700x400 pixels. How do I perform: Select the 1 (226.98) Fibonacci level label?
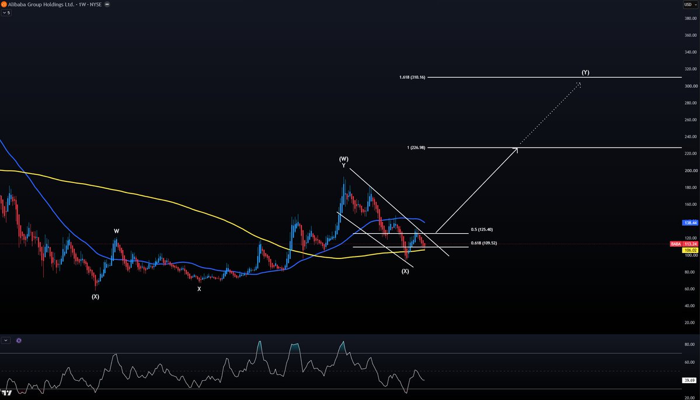point(416,148)
